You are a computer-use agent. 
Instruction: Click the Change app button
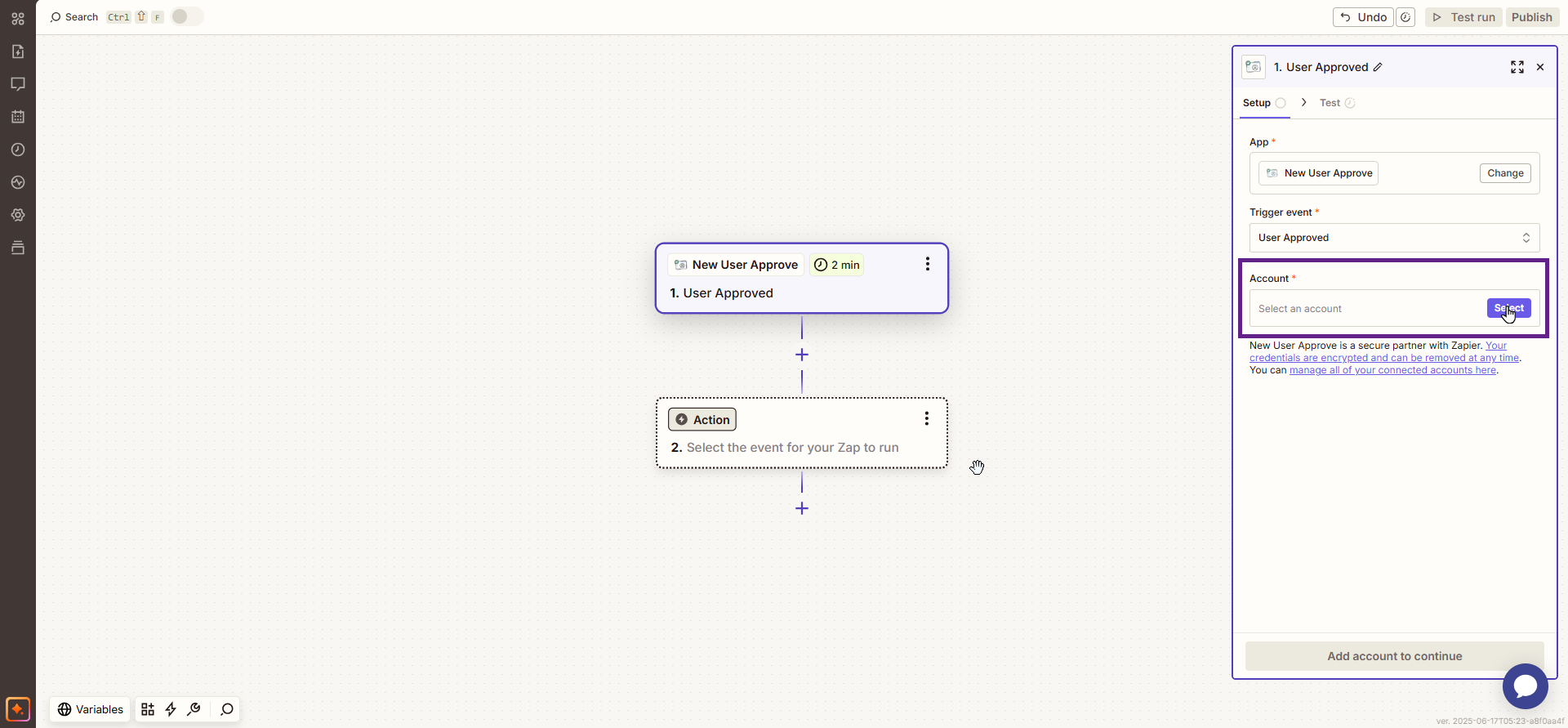[1504, 173]
